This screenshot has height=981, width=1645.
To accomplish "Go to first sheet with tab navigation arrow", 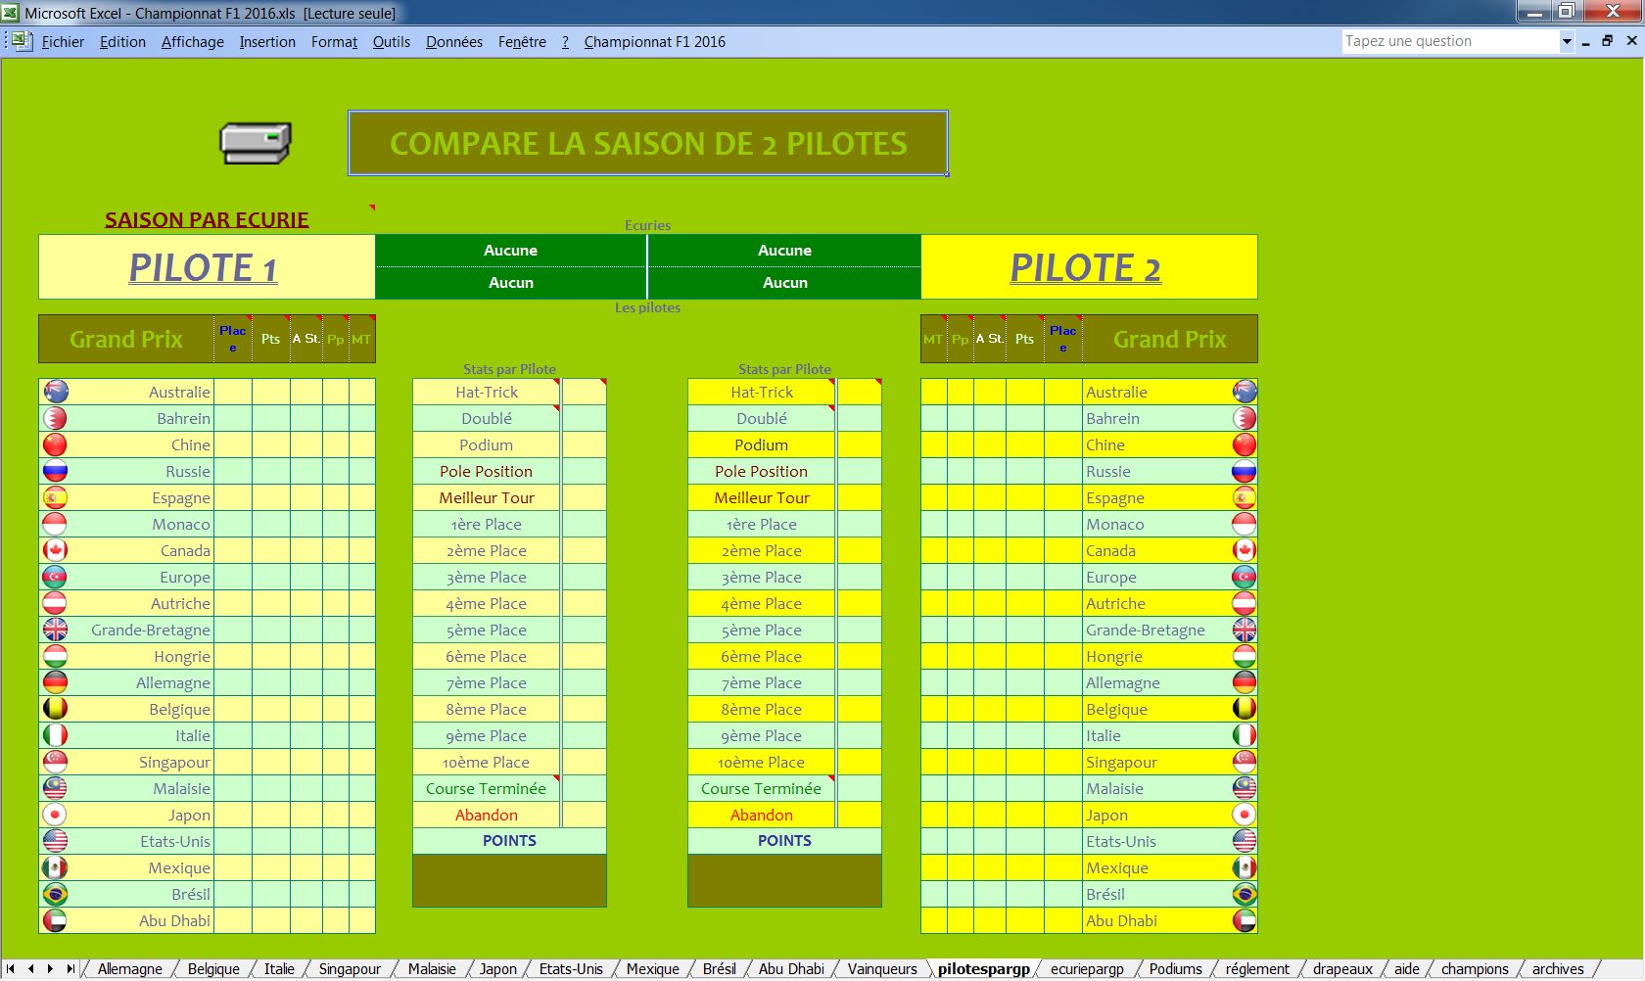I will (11, 969).
